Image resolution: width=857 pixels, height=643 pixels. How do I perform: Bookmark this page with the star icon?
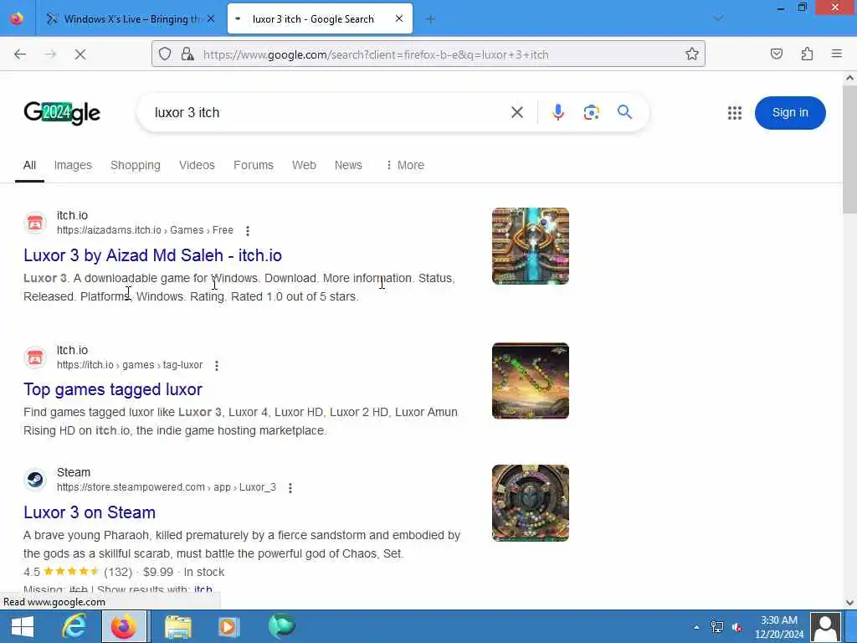click(692, 54)
